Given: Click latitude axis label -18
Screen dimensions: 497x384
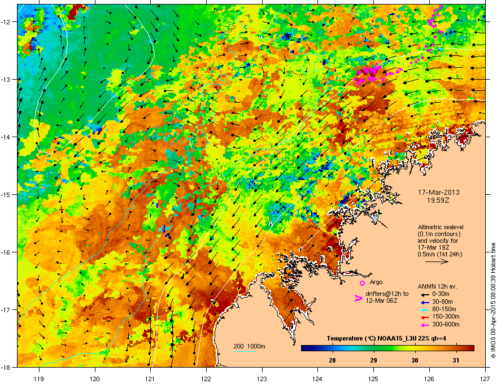Looking at the screenshot, I should (6, 367).
